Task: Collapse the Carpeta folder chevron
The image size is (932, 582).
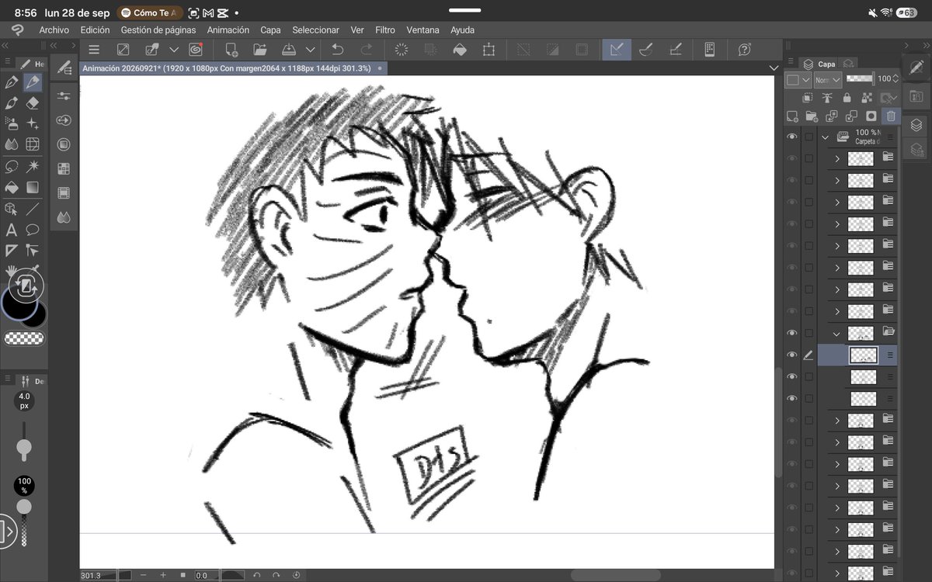Action: tap(825, 137)
